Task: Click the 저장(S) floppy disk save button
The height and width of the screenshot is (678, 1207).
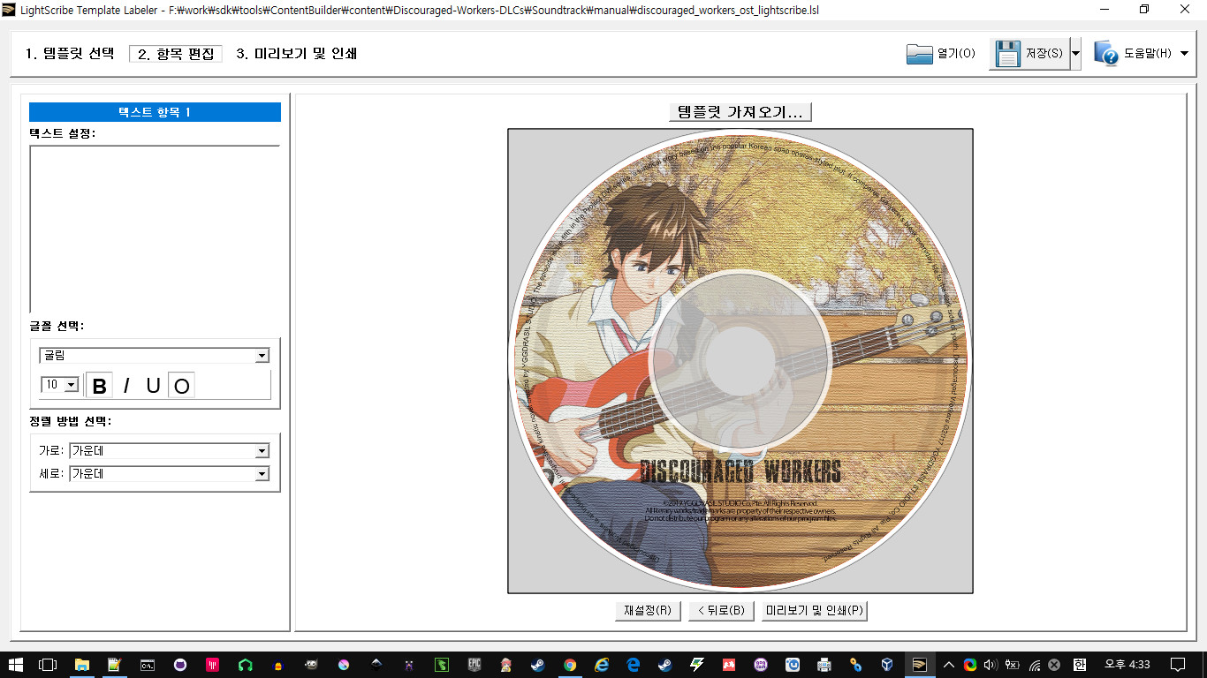Action: (x=1029, y=54)
